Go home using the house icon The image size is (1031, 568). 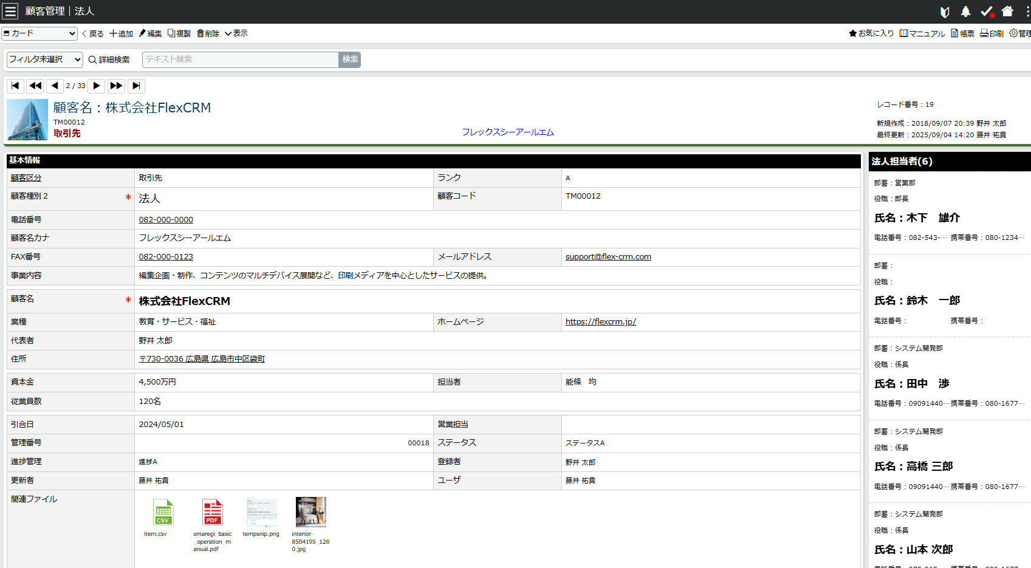pos(1007,11)
